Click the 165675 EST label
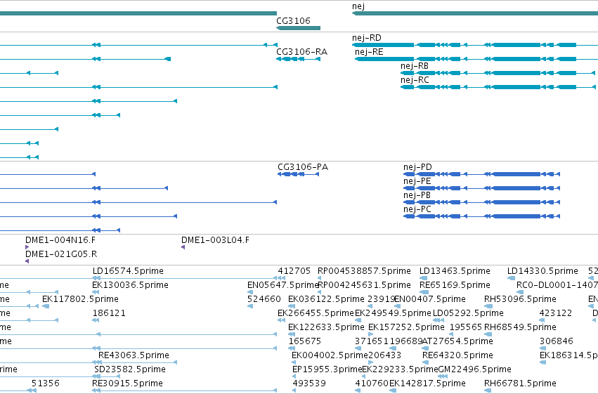The height and width of the screenshot is (394, 598). [x=305, y=341]
